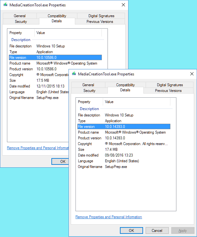Open the General tab in front window
The image size is (197, 237).
coord(88,85)
